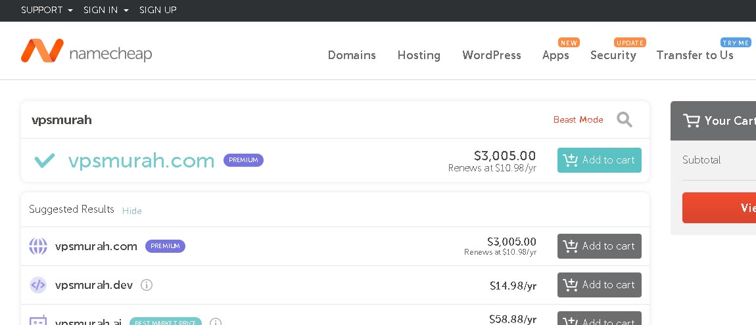Click the UPDATE badge above Security

630,43
